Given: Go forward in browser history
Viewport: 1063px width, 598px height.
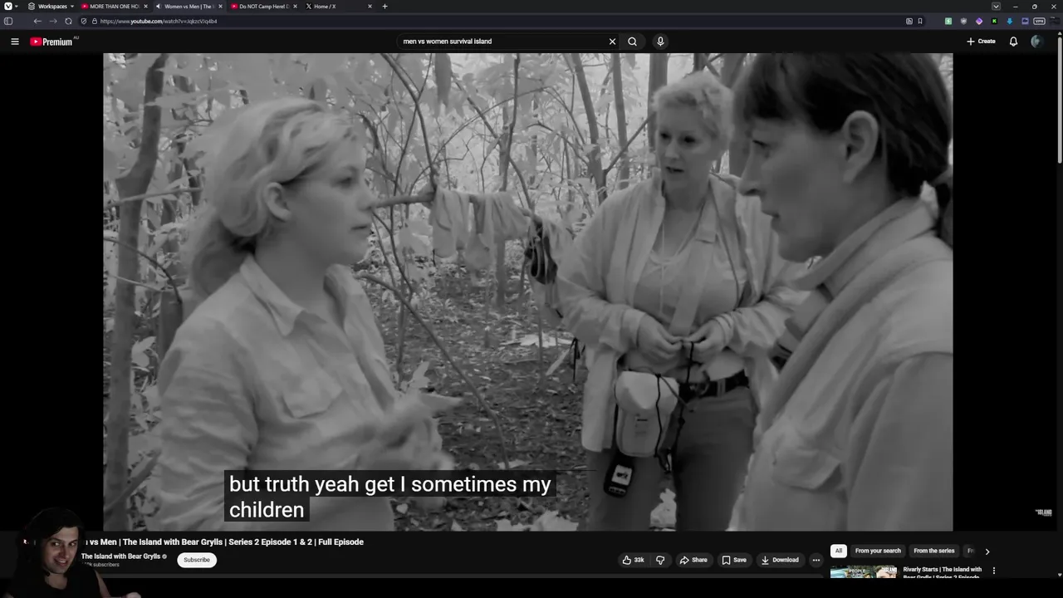Looking at the screenshot, I should point(52,21).
